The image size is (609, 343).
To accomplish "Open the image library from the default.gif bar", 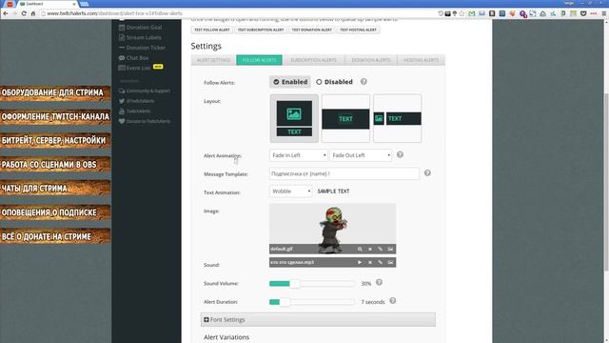I will (390, 249).
